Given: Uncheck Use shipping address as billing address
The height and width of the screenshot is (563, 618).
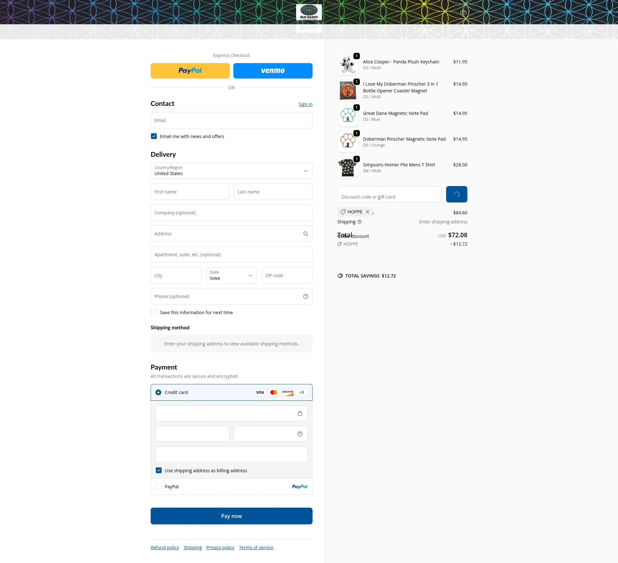Looking at the screenshot, I should point(158,470).
